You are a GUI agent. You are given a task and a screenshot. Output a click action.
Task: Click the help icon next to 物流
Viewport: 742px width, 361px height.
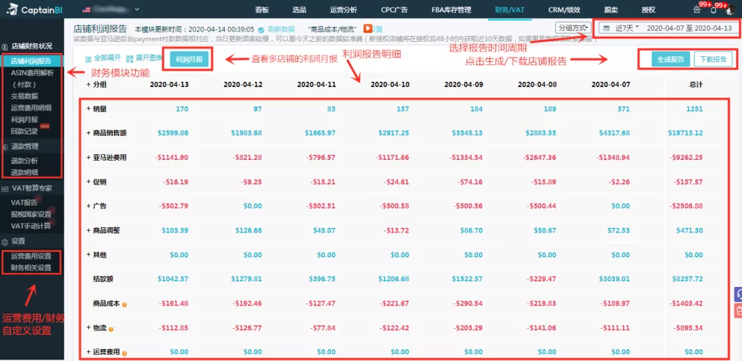[111, 329]
